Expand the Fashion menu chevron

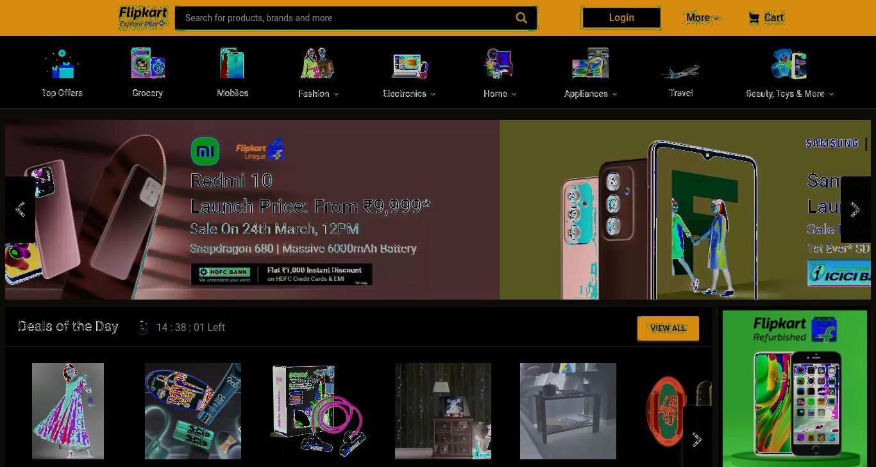(336, 94)
